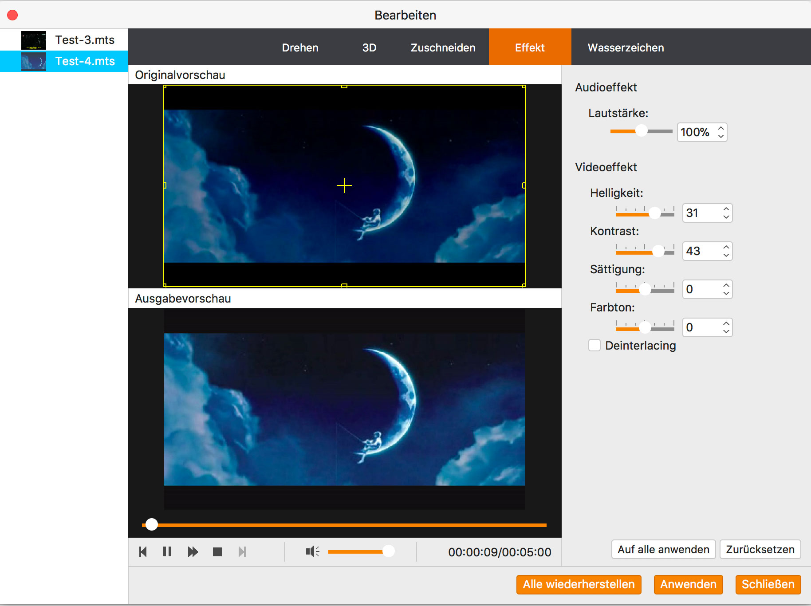Click the Helligkeit slider handle
The image size is (811, 606).
[x=655, y=213]
